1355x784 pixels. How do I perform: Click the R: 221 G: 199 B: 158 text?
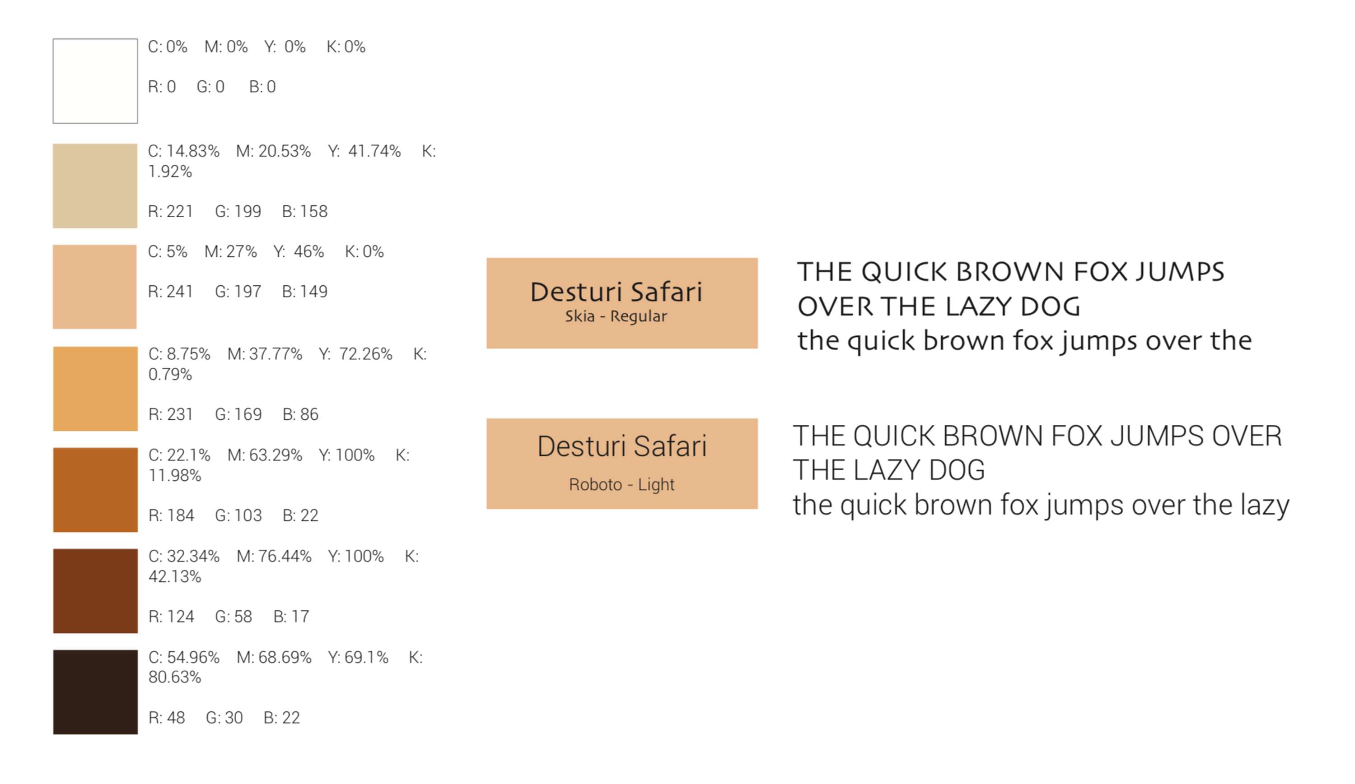point(238,211)
